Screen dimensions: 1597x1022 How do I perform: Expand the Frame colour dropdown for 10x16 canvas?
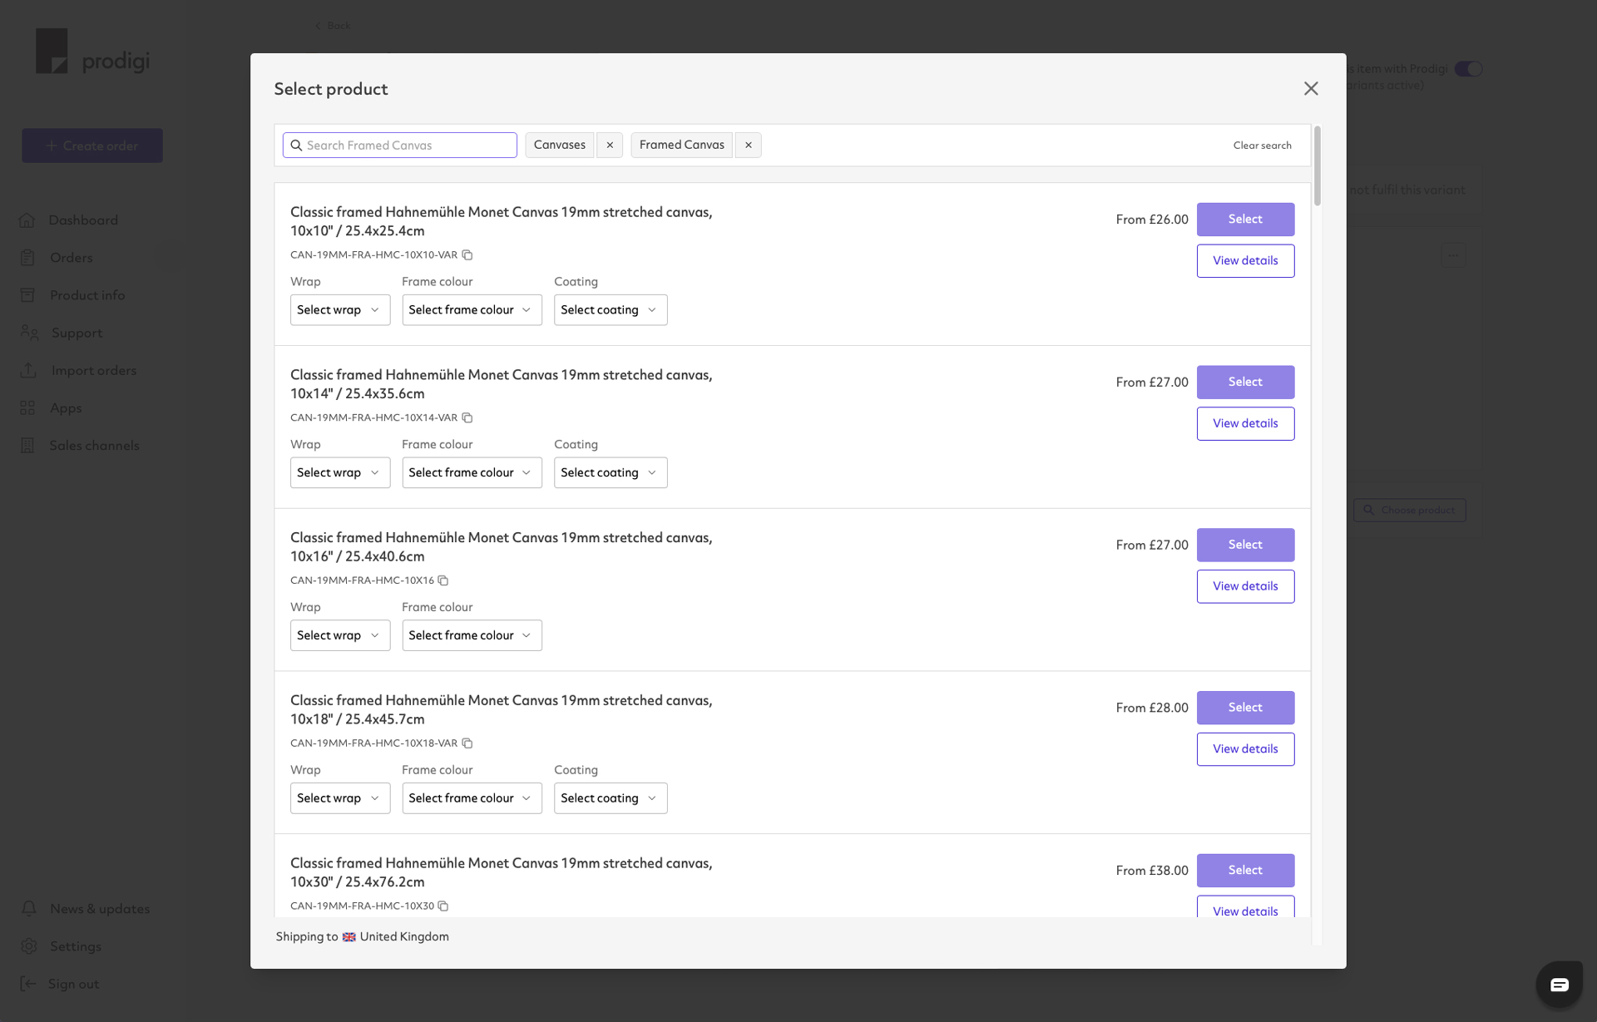470,634
